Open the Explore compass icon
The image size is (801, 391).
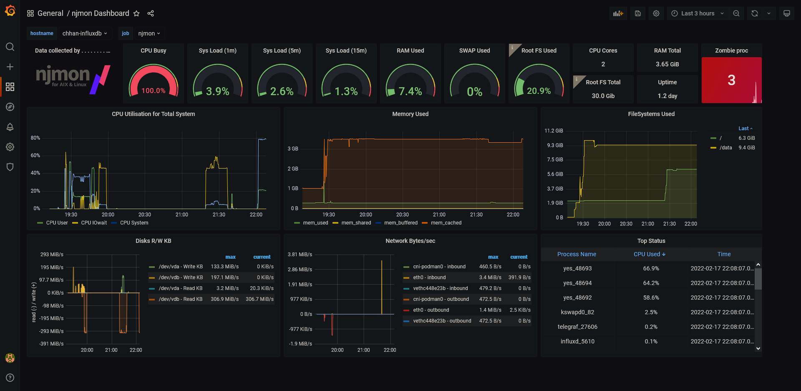(10, 107)
